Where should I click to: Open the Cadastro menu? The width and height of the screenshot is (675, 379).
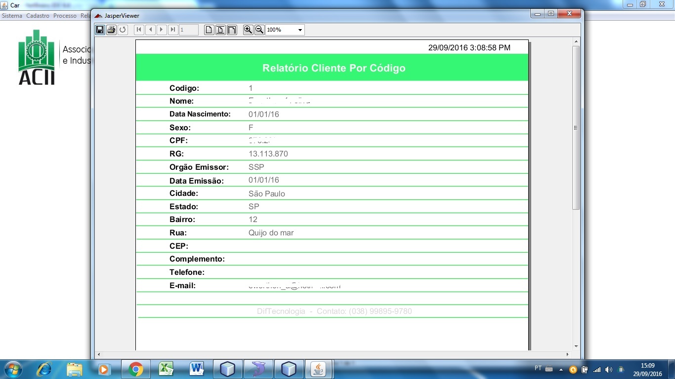tap(38, 16)
